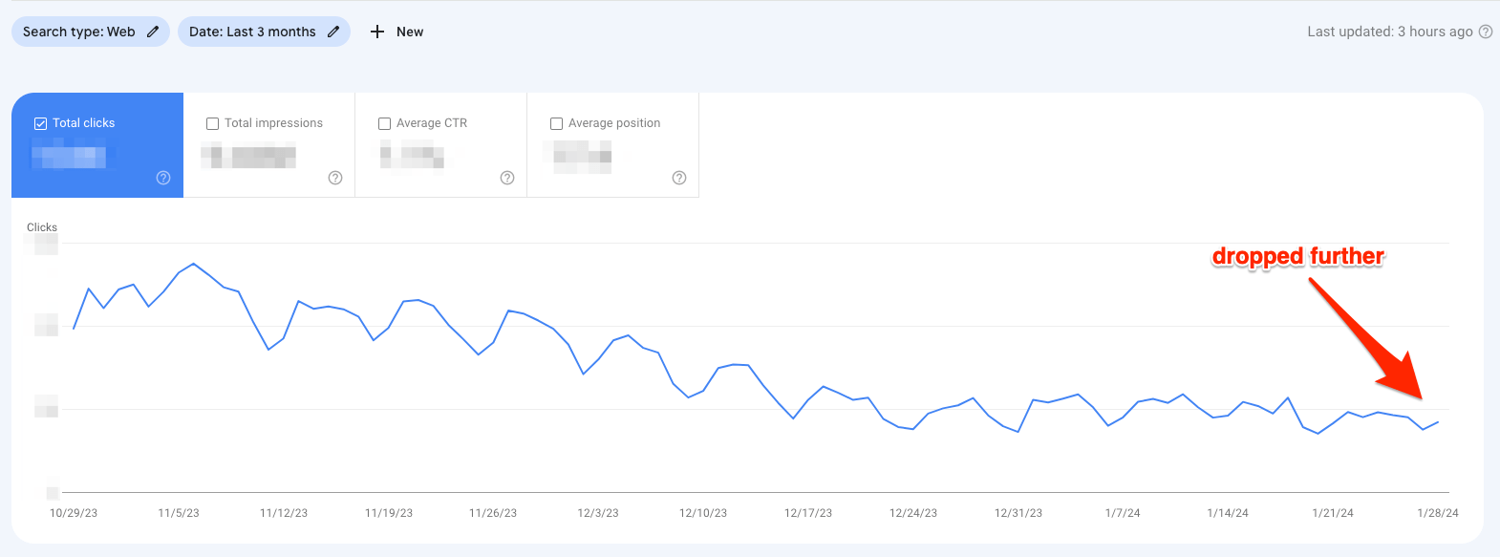Screen dimensions: 1500x557
Task: Open the Search type: Web filter chip
Action: [x=91, y=32]
